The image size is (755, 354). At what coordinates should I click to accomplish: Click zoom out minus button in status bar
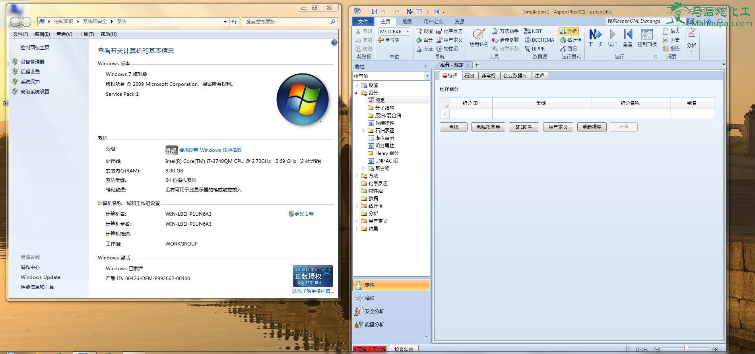click(657, 349)
